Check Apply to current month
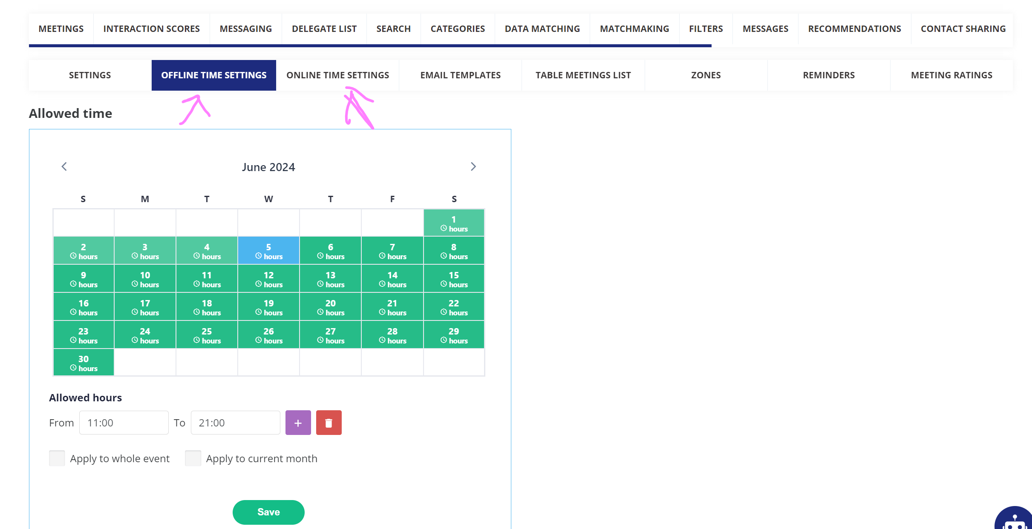 click(x=193, y=458)
